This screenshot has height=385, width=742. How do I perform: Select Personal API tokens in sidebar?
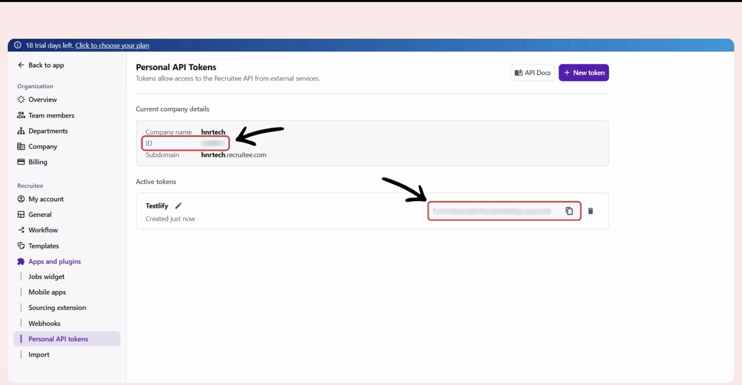[x=58, y=339]
